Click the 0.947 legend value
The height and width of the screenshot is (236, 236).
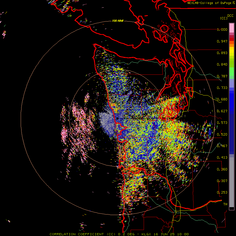coord(222,41)
